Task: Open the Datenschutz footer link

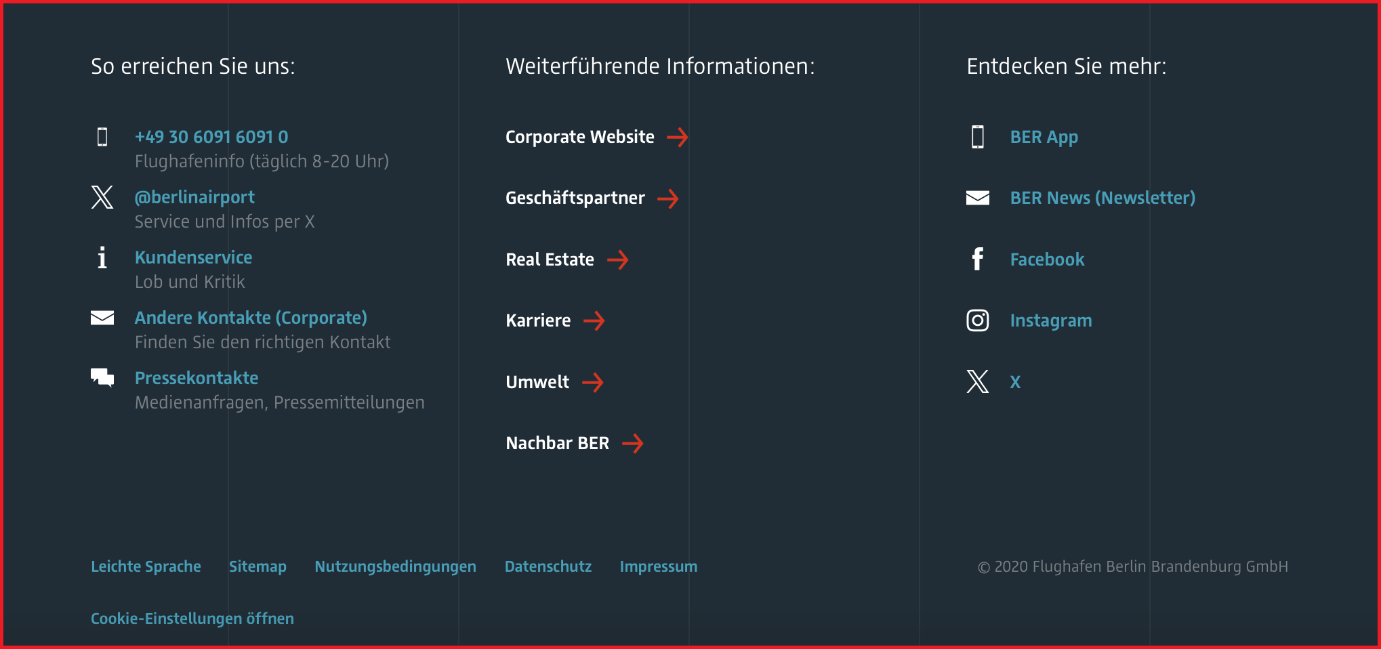Action: [548, 566]
